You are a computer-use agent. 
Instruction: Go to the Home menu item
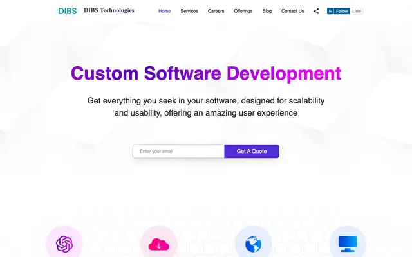click(165, 11)
